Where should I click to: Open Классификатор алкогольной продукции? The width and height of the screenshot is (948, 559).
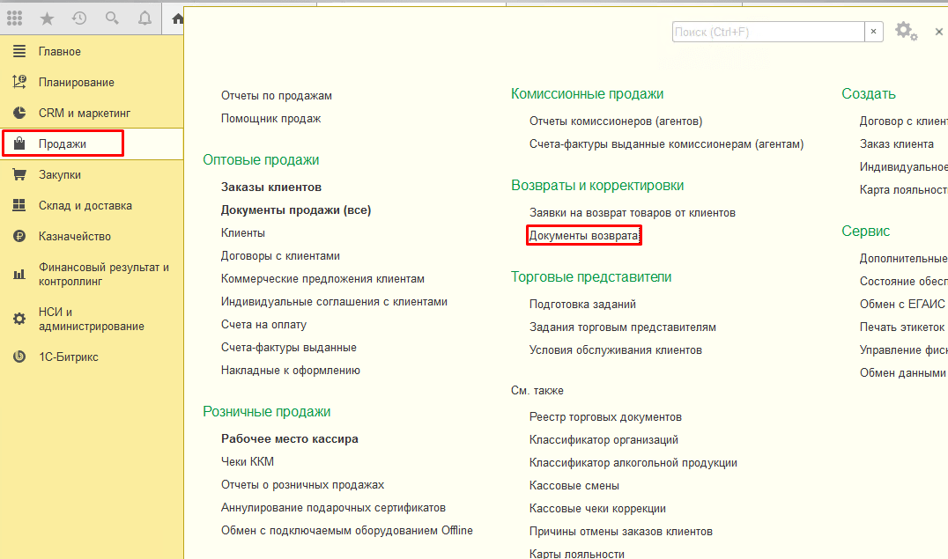(x=633, y=463)
